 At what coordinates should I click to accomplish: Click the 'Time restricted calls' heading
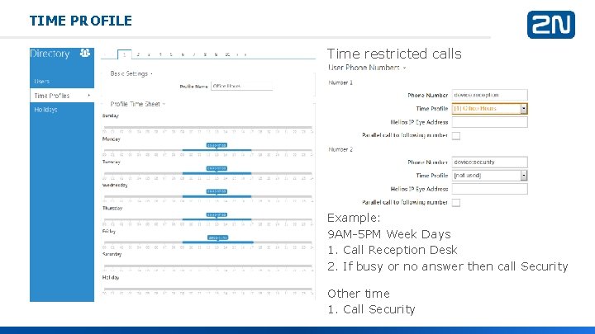[394, 54]
